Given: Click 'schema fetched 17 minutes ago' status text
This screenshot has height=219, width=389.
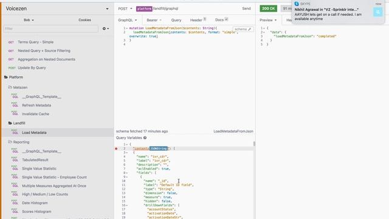Looking at the screenshot, I should click(142, 131).
